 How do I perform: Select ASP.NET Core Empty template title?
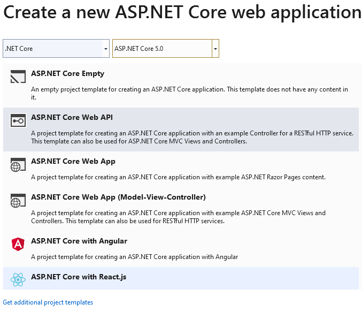click(x=68, y=74)
